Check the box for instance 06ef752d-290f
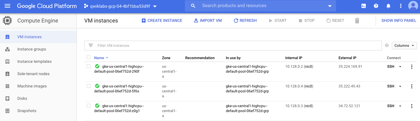420x121 pixels. pos(89,66)
